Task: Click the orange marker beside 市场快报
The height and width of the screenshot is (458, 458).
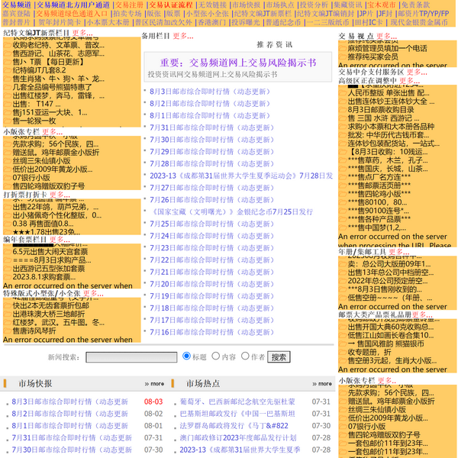Action: click(6, 383)
